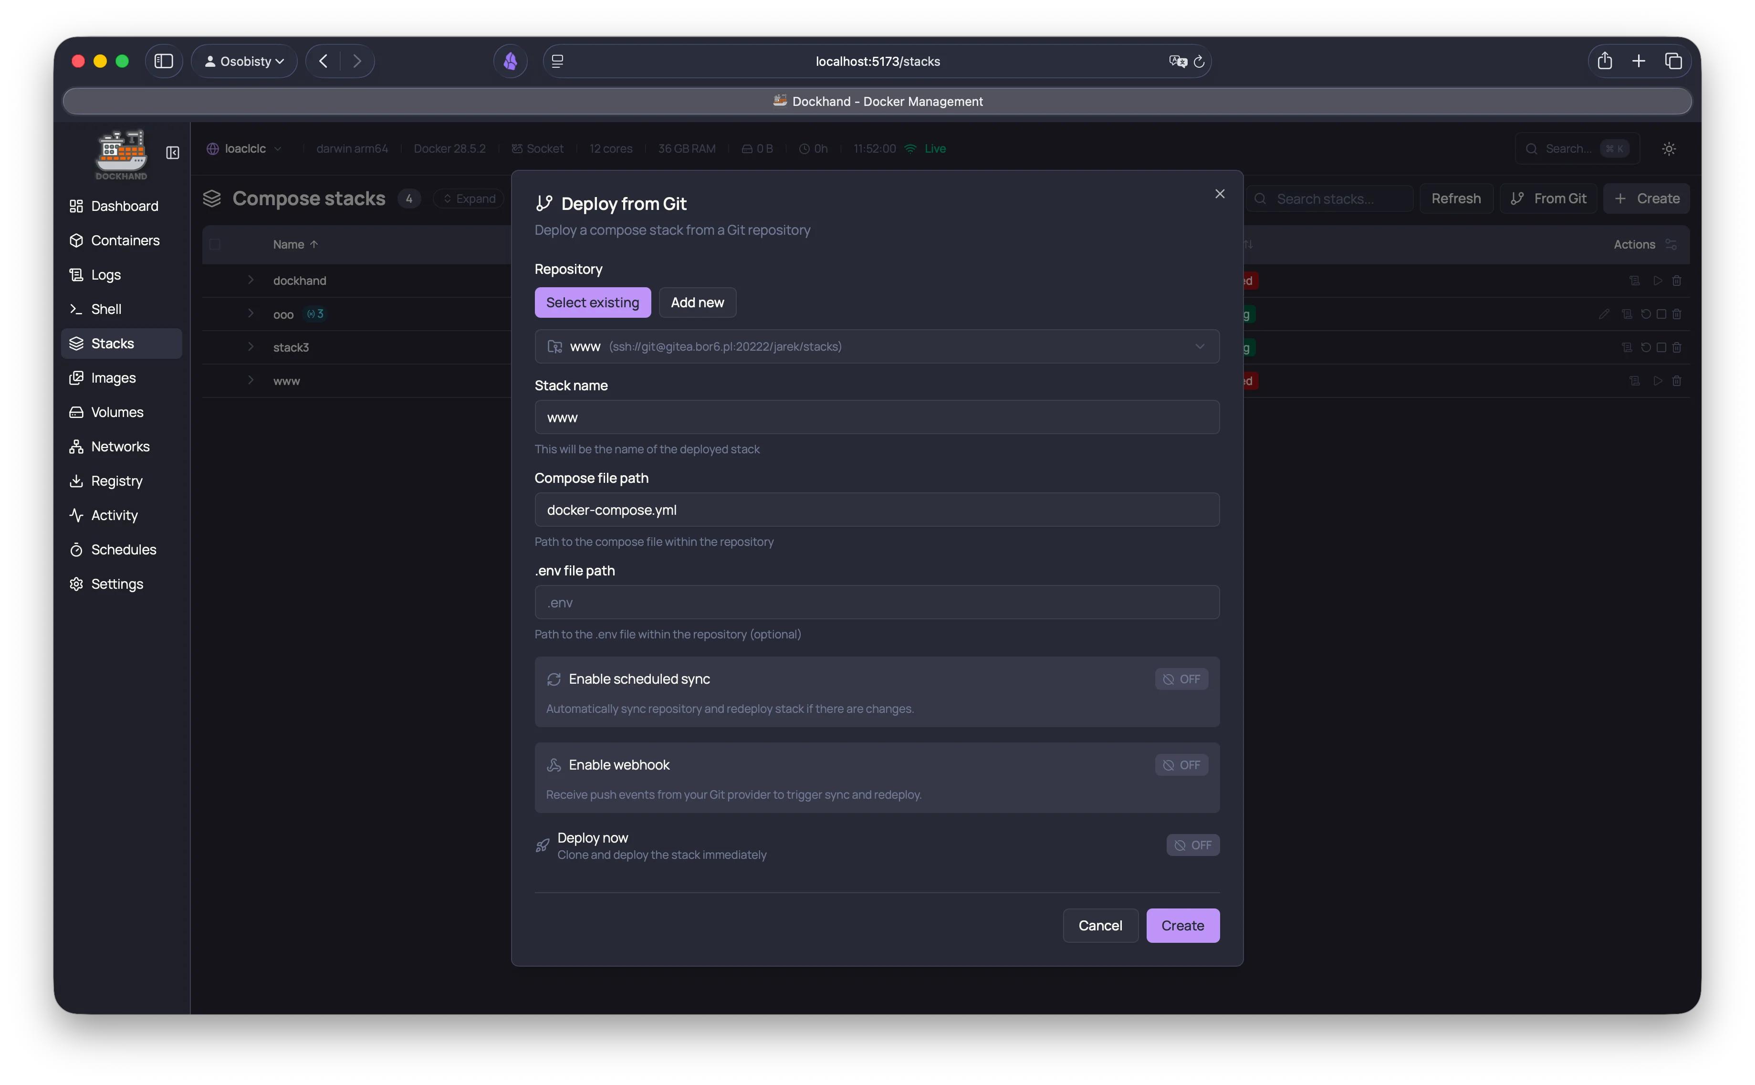Switch to the Add new repository tab

pyautogui.click(x=698, y=302)
